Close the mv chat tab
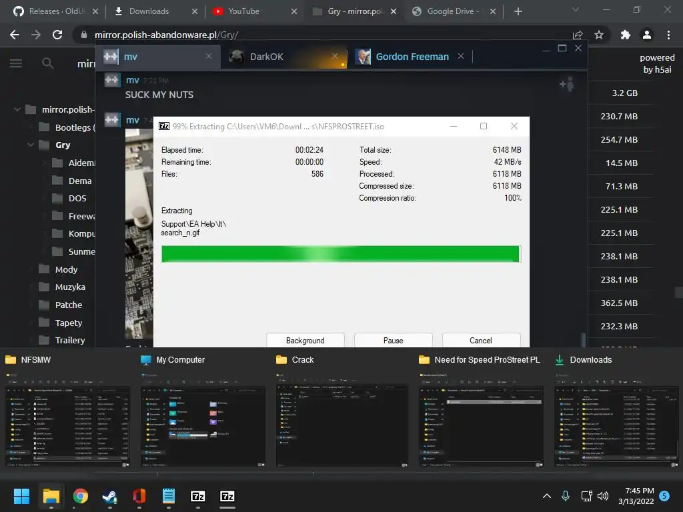The image size is (683, 512). [209, 56]
